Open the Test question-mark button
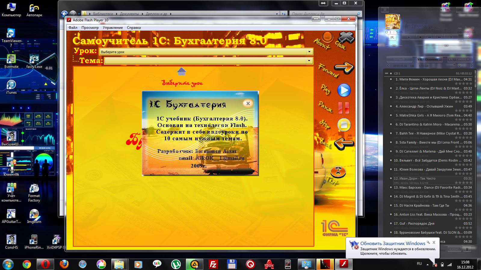Image resolution: width=481 pixels, height=270 pixels. [x=338, y=172]
